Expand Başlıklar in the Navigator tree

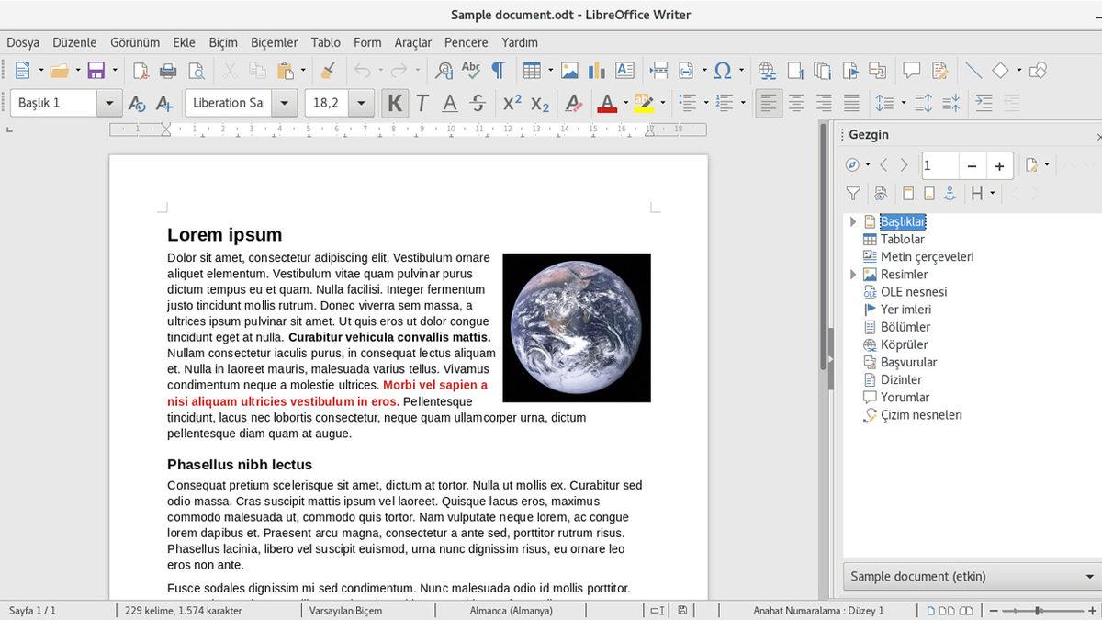(852, 221)
